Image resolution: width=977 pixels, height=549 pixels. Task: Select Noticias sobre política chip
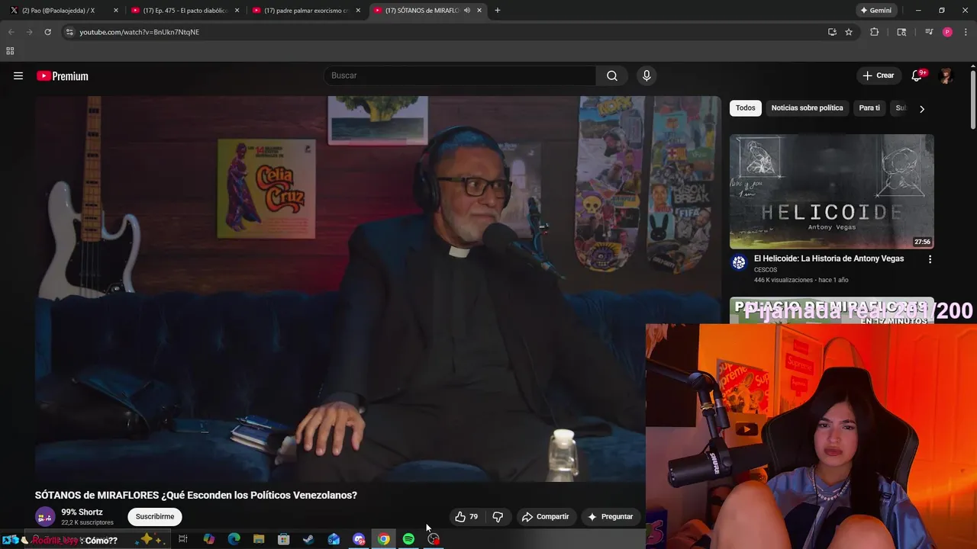coord(807,108)
